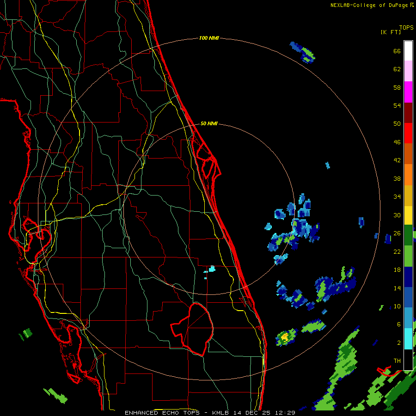The height and width of the screenshot is (416, 416).
Task: Pick the bright orange legend swatch
Action: tap(408, 175)
